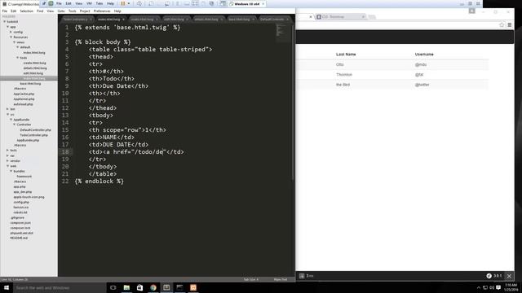The height and width of the screenshot is (293, 522).
Task: Collapse the Resources folder
Action: pyautogui.click(x=11, y=37)
